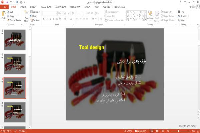The image size is (200, 133).
Task: Click the New Slide icon
Action: click(27, 13)
